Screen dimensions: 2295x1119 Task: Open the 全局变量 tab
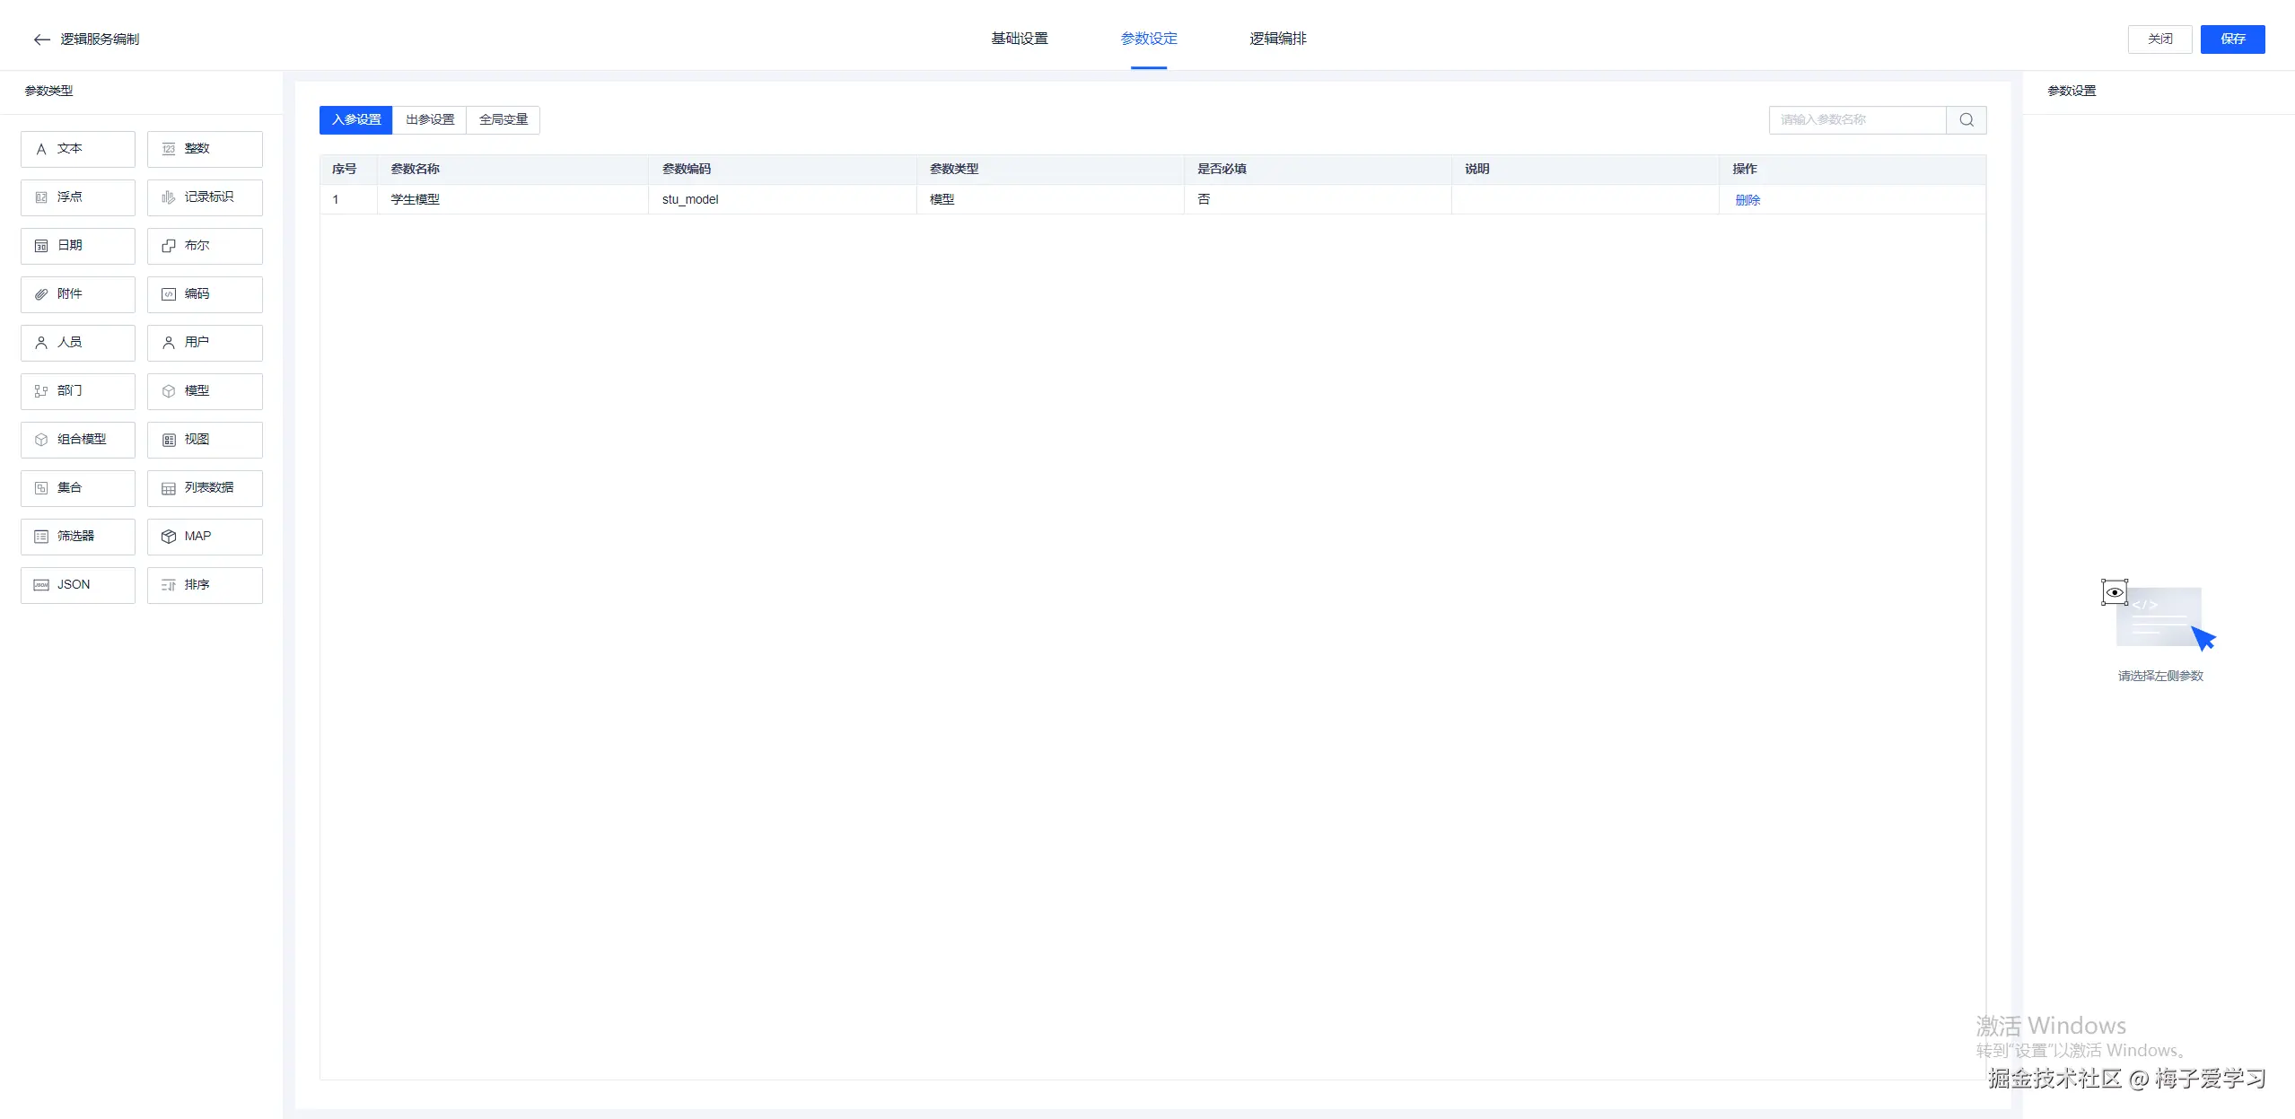[504, 120]
